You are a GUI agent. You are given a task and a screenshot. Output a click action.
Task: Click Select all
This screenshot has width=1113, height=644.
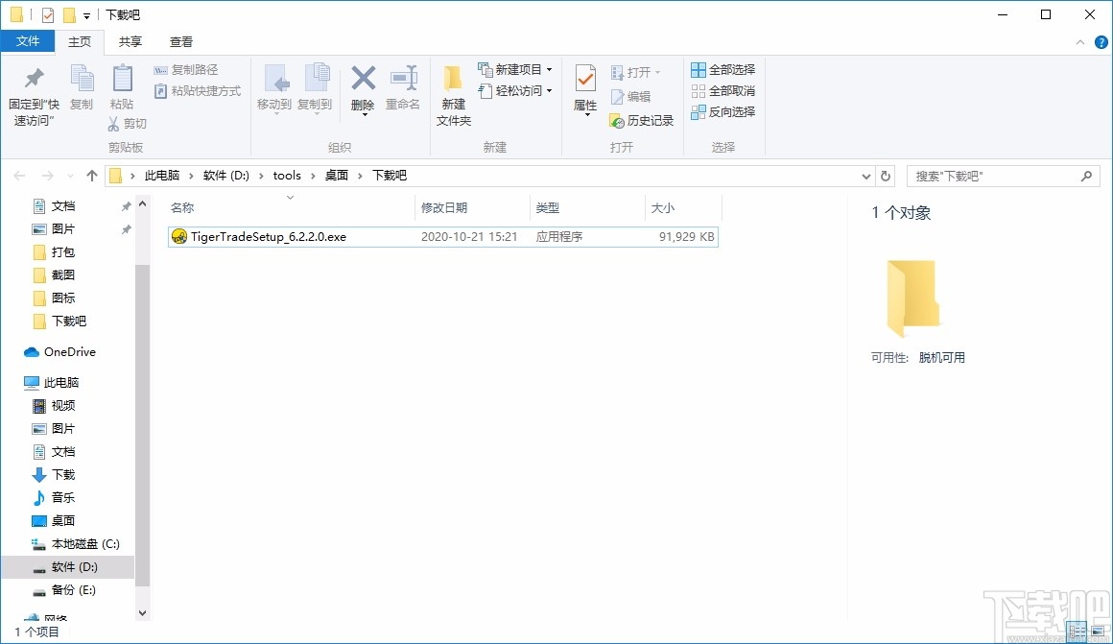pyautogui.click(x=722, y=70)
